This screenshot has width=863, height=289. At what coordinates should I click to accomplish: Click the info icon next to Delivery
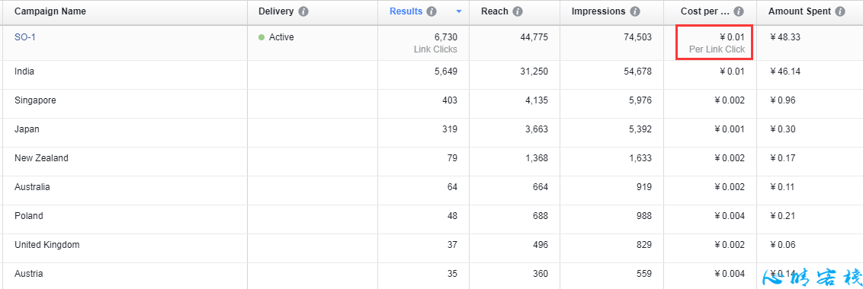click(x=303, y=11)
